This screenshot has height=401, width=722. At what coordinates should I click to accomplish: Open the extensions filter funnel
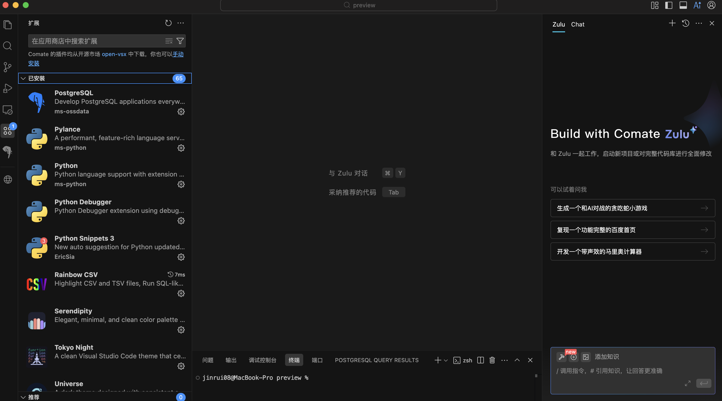click(x=180, y=41)
